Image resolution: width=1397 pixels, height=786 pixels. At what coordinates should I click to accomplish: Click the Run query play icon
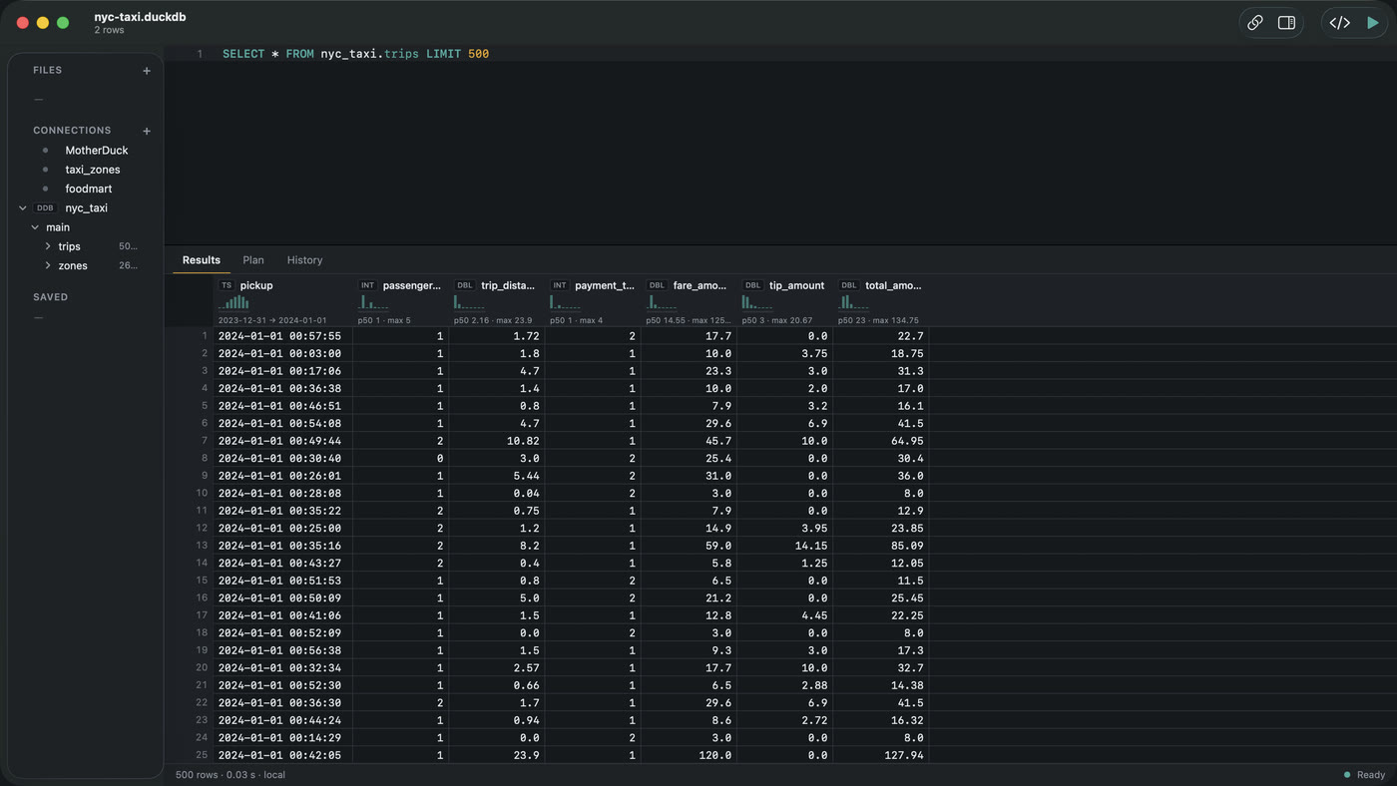1373,22
